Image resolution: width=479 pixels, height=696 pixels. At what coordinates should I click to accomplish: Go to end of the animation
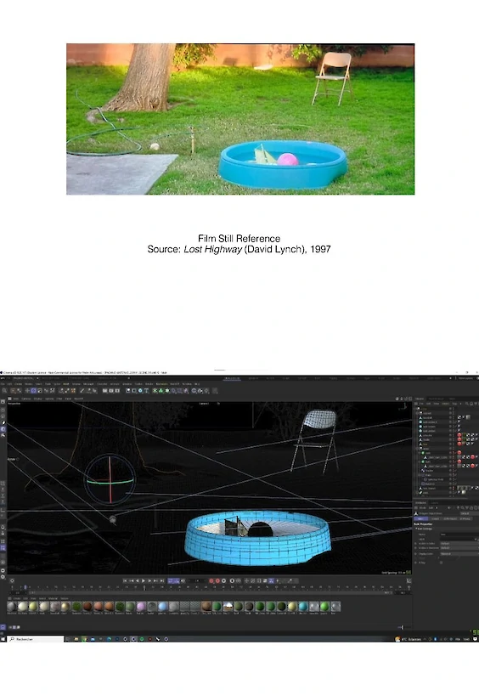point(162,580)
